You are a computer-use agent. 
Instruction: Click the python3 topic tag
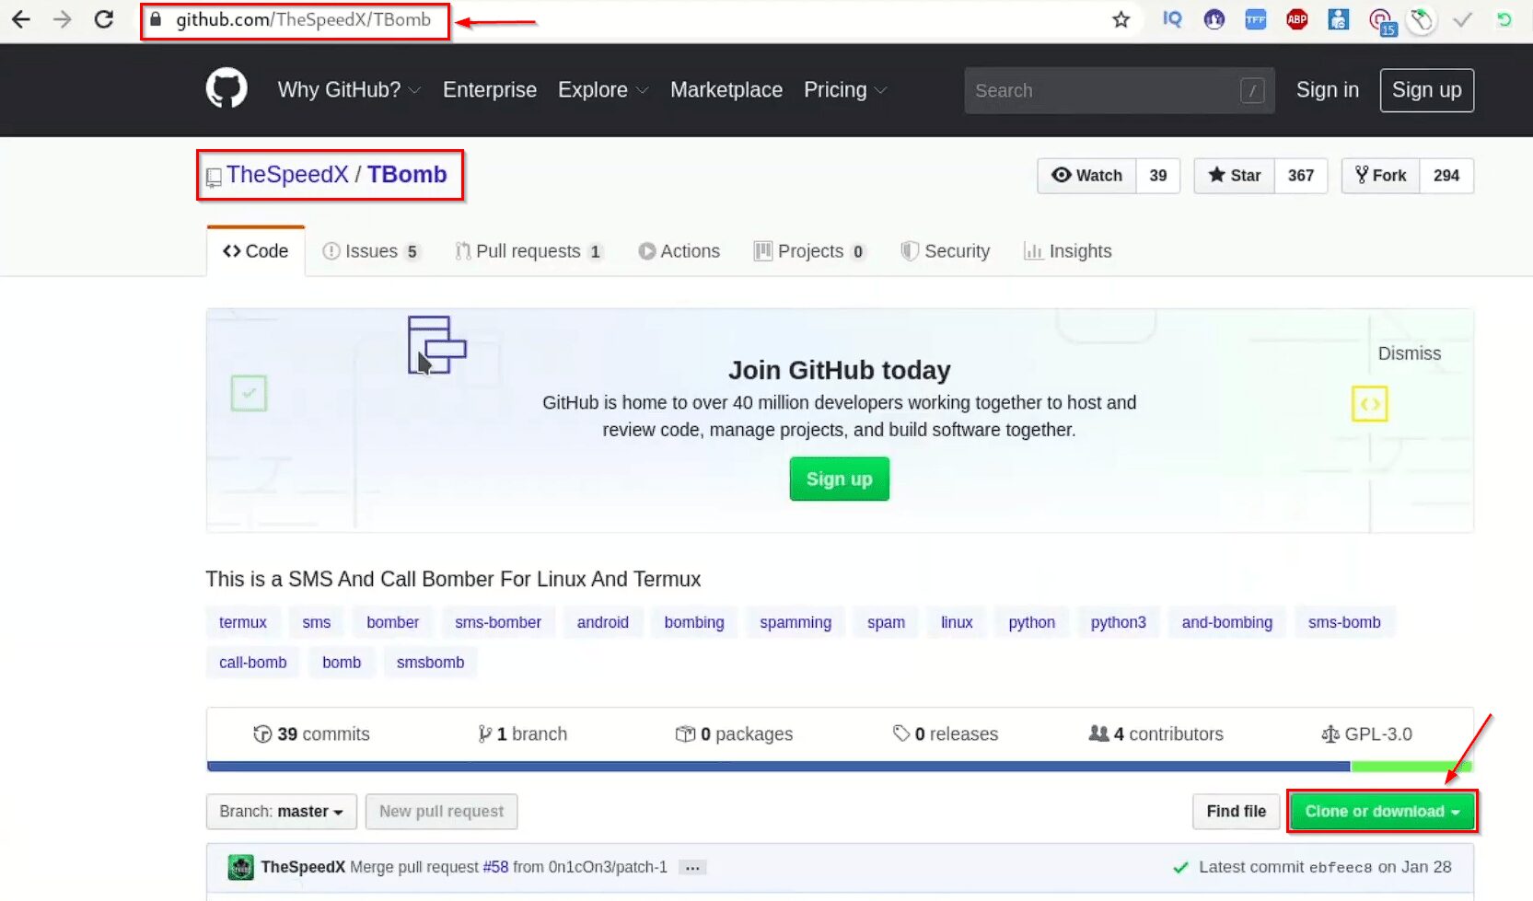pos(1118,622)
